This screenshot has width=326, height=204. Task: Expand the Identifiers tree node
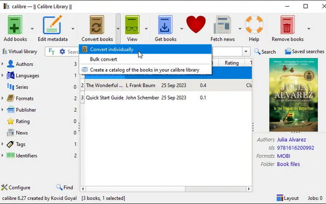point(2,155)
